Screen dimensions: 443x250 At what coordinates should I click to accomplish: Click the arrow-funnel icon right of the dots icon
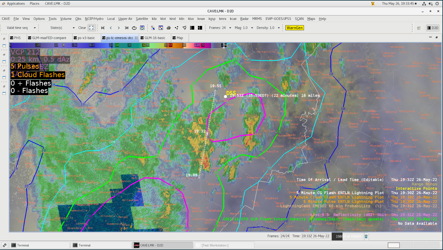coord(184,28)
